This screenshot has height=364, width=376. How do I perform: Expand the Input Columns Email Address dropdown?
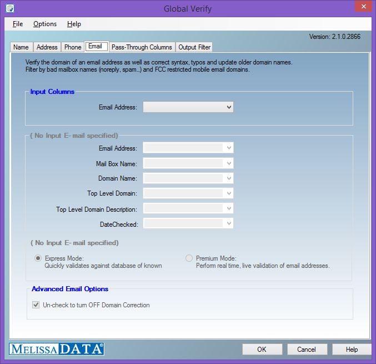188,107
